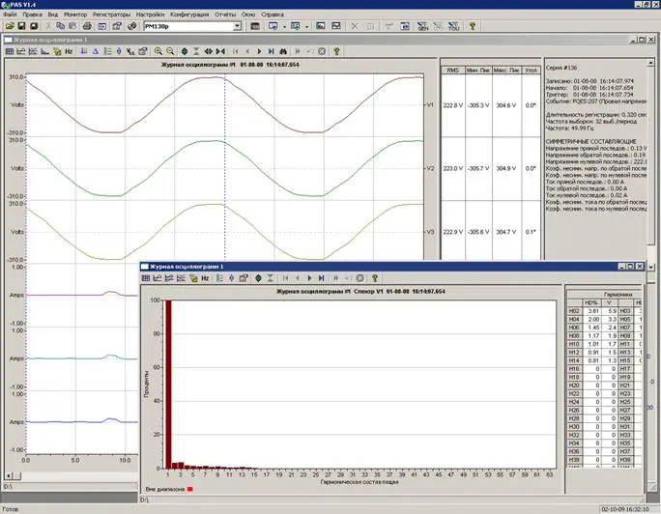This screenshot has width=661, height=514.
Task: Open the Справка menu
Action: pos(273,15)
